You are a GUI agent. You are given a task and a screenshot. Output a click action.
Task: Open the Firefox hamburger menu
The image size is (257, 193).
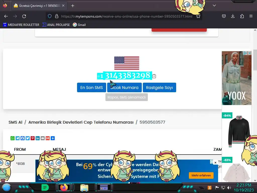pyautogui.click(x=251, y=16)
